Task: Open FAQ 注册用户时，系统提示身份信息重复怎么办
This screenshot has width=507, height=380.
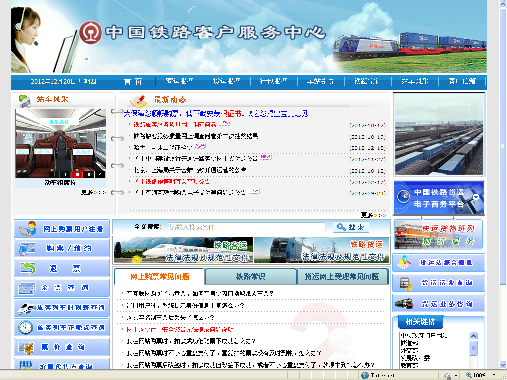Action: (x=185, y=306)
